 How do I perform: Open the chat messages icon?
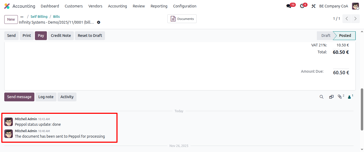coord(289,6)
